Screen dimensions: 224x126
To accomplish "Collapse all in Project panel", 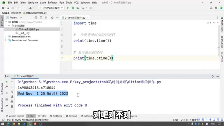I will (x=46, y=17).
